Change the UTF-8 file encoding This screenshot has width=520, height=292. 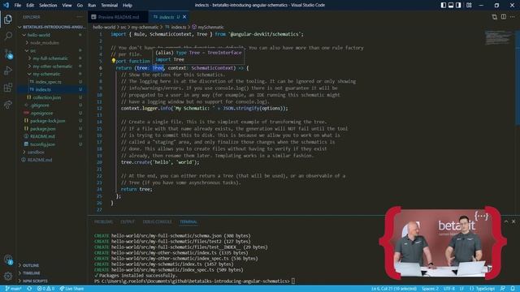449,289
